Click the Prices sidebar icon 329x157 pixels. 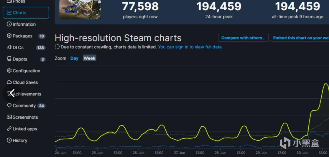pyautogui.click(x=9, y=1)
